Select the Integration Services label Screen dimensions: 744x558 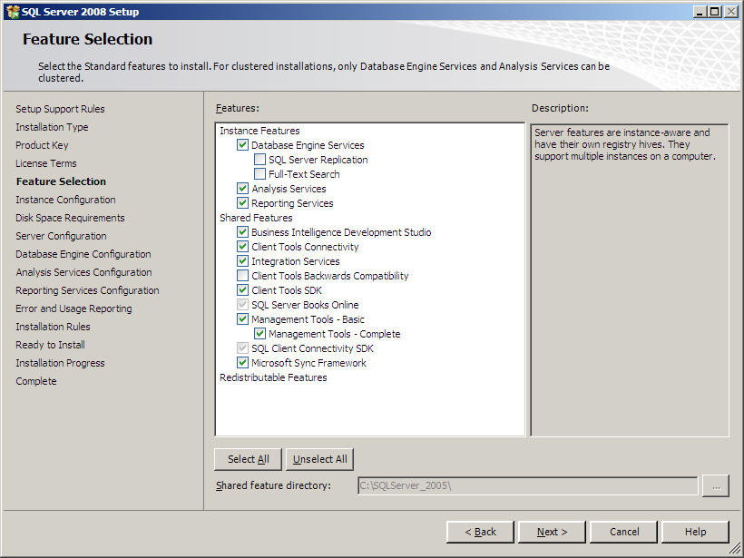295,261
